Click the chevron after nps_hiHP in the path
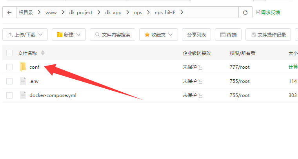The width and height of the screenshot is (298, 159). tap(182, 12)
